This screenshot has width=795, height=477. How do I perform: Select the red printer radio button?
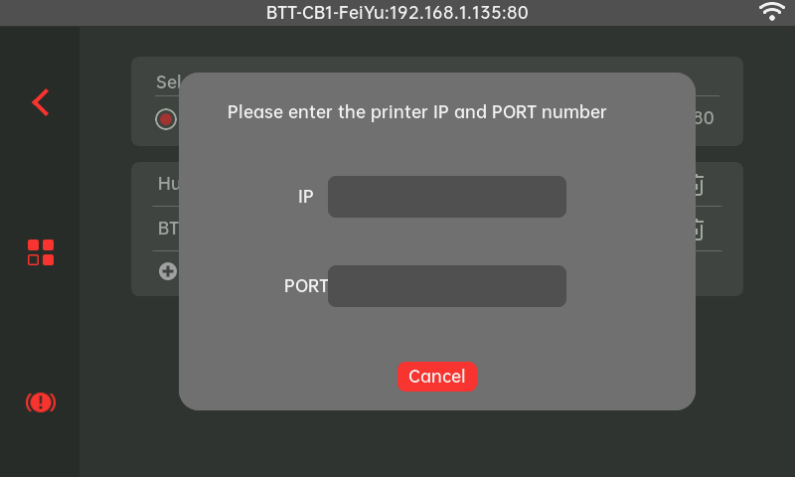(165, 119)
